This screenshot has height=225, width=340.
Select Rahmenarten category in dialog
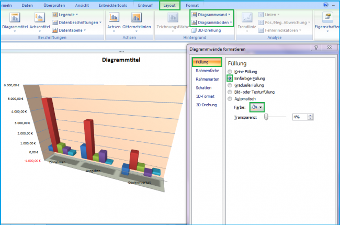207,79
